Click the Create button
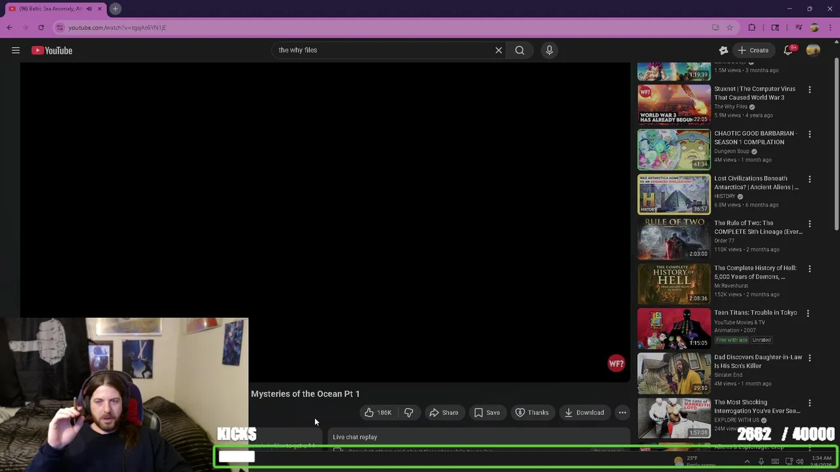Screen dimensions: 840x472 [x=753, y=50]
